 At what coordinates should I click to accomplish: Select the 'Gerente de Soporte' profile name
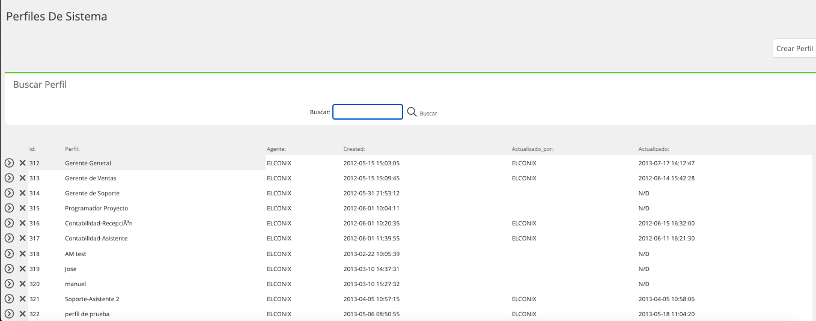pos(92,193)
